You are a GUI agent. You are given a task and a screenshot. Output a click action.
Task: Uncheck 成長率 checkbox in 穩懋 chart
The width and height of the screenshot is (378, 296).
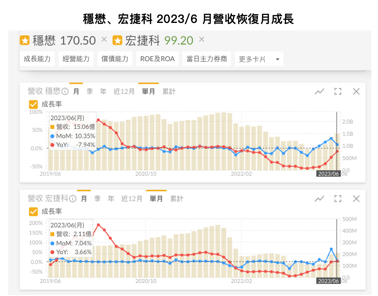click(33, 104)
